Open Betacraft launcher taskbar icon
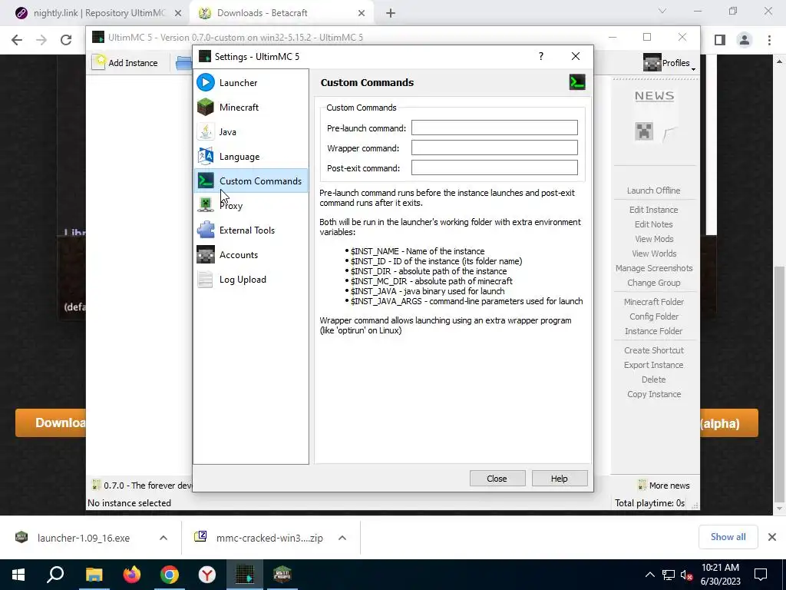786x590 pixels. pos(282,575)
